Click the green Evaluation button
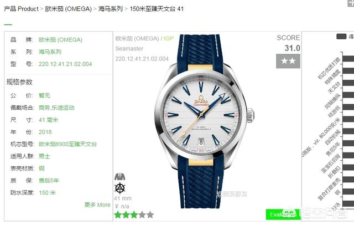354x225 pixels. [x=283, y=214]
